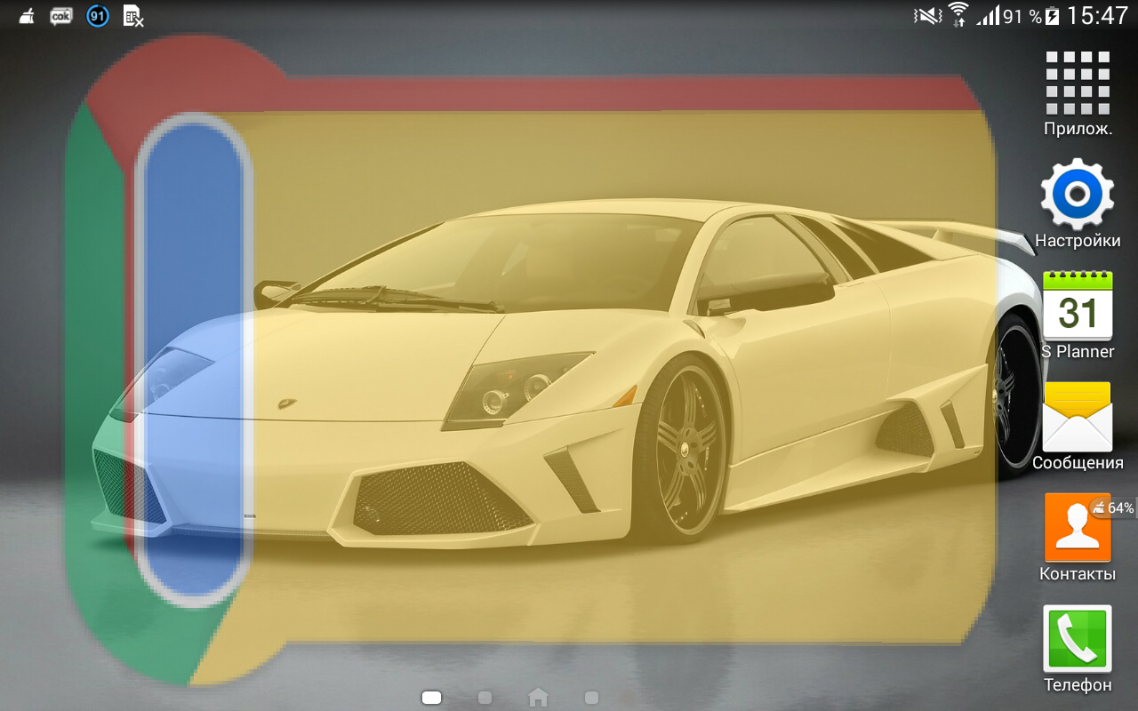The height and width of the screenshot is (711, 1138).
Task: Tap the cellular signal bars icon
Action: click(x=988, y=16)
